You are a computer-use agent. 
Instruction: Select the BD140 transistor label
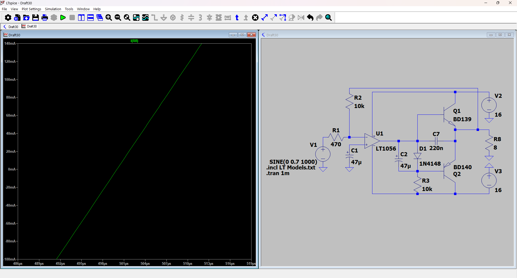[462, 167]
